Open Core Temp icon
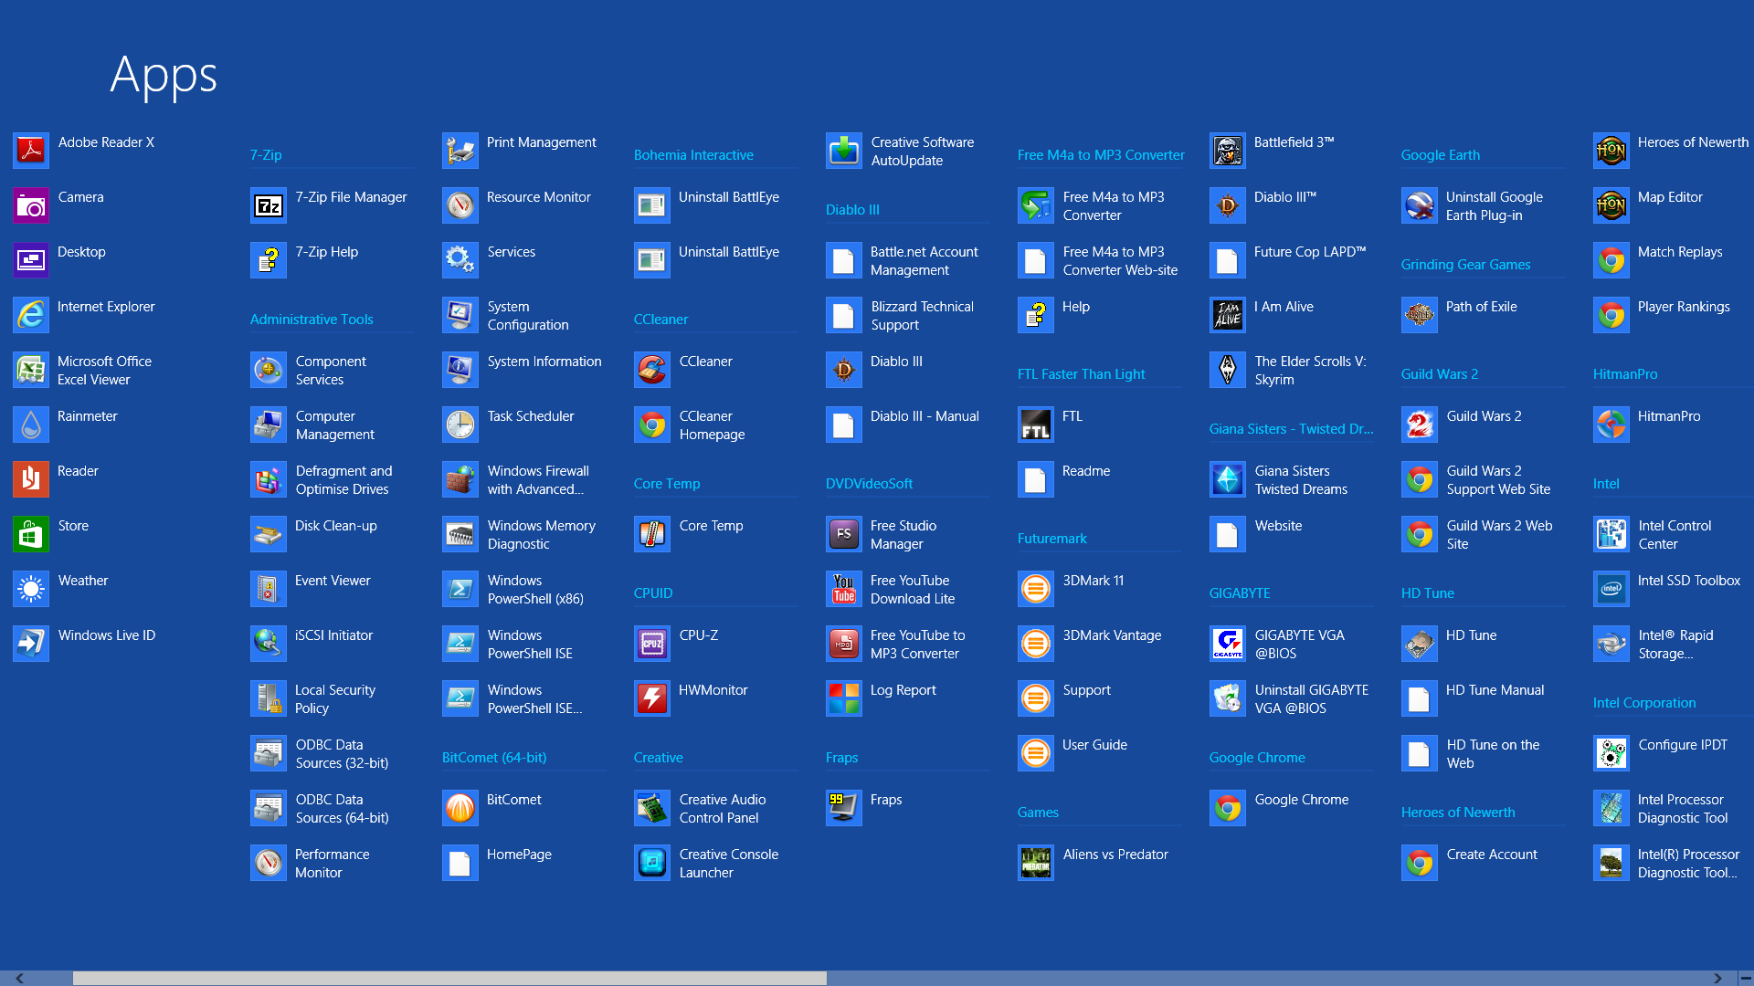1754x986 pixels. 652,534
